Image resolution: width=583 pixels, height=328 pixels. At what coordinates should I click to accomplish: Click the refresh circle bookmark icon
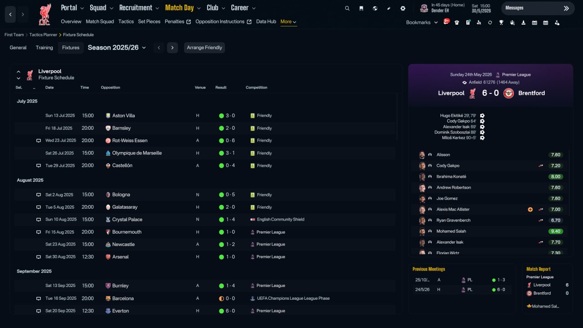click(490, 22)
